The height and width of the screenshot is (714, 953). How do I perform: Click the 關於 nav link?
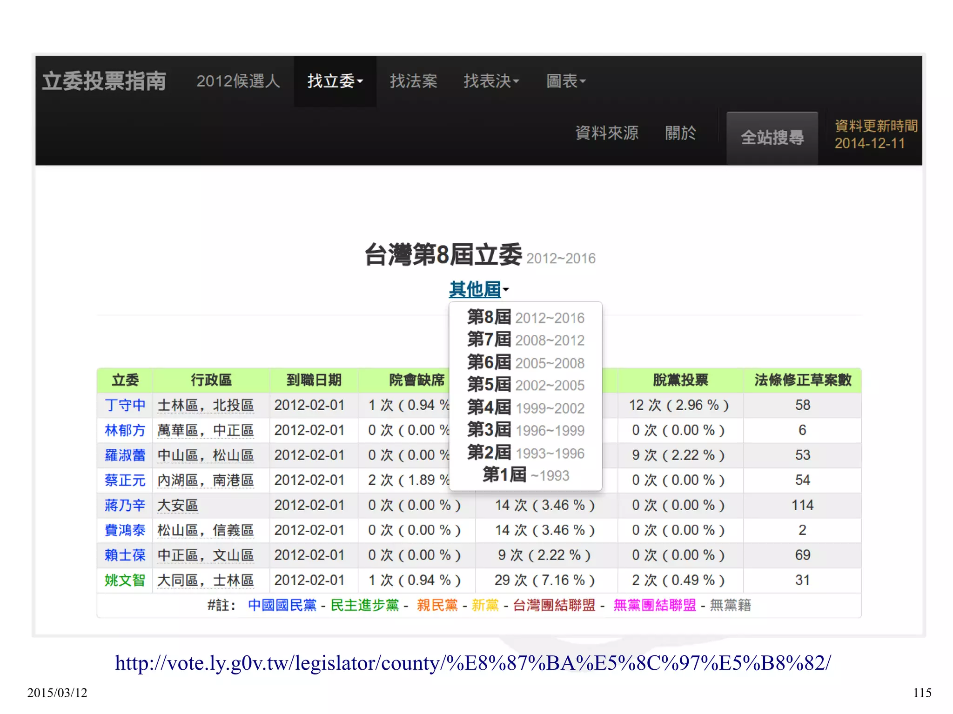(x=680, y=133)
